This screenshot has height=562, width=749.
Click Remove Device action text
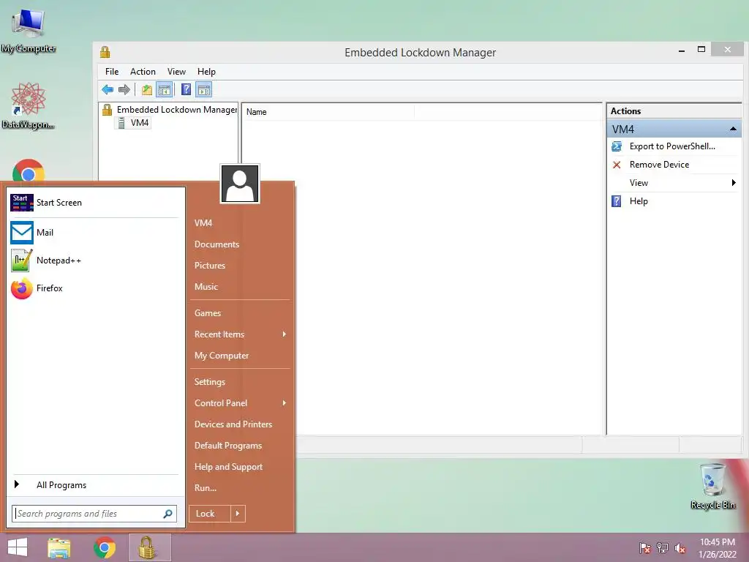coord(659,165)
